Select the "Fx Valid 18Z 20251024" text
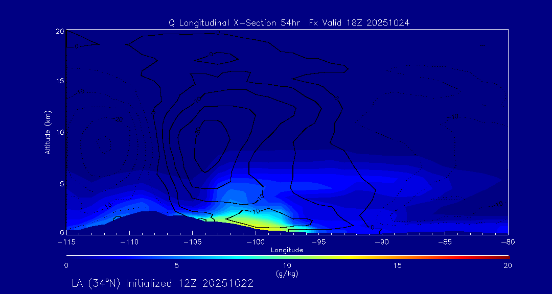 coord(359,23)
